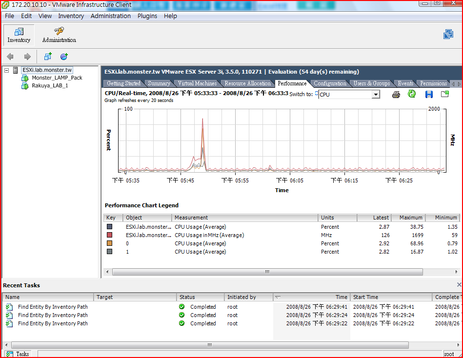Switch to the Permissions tab
The width and height of the screenshot is (463, 358).
click(x=433, y=83)
